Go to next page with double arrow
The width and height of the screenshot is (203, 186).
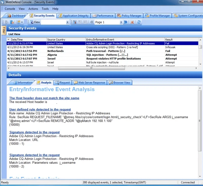click(125, 22)
